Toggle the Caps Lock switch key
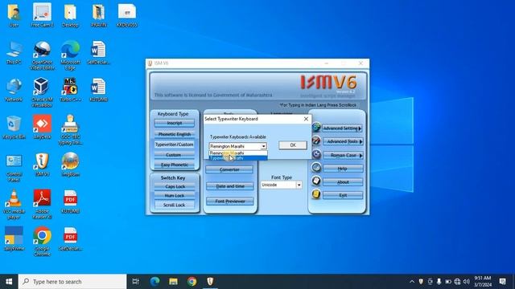Screen dimensions: 515x289 click(175, 186)
